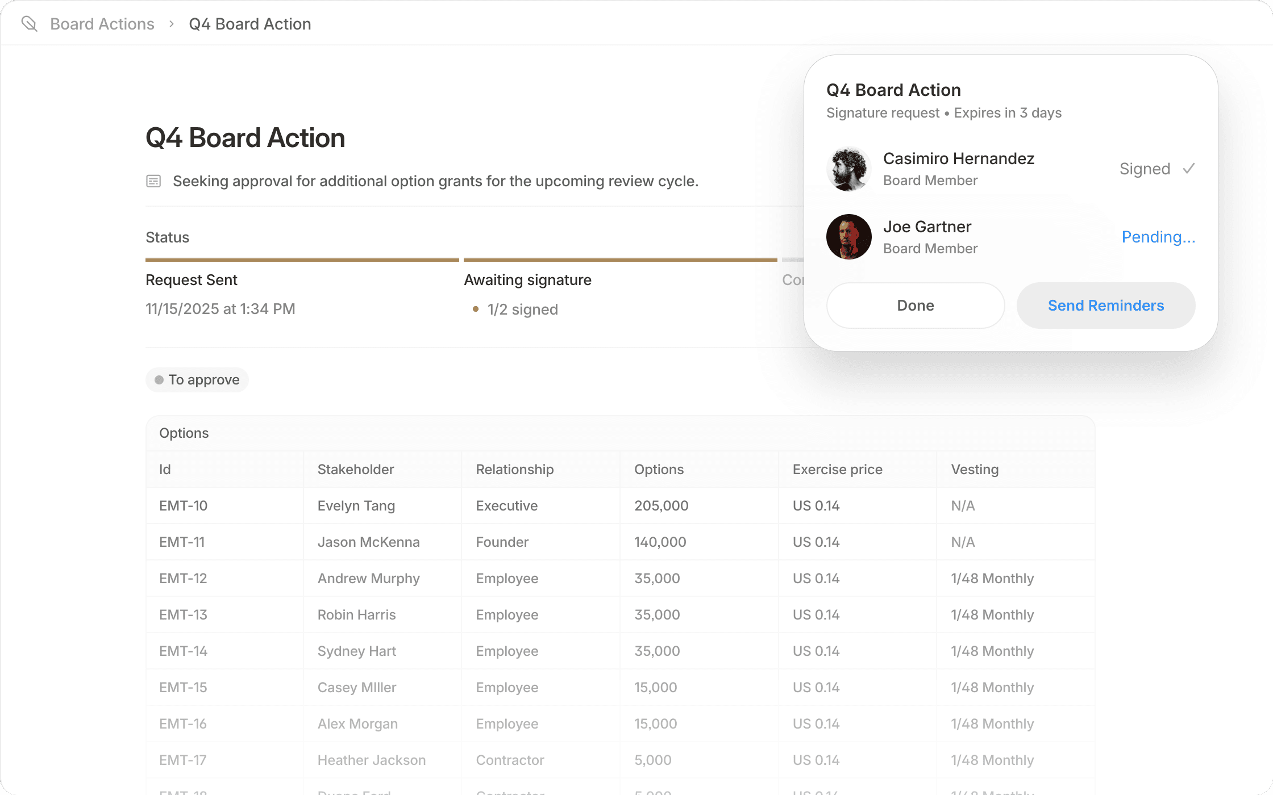Collapse the Options table section
This screenshot has height=795, width=1273.
(x=184, y=433)
